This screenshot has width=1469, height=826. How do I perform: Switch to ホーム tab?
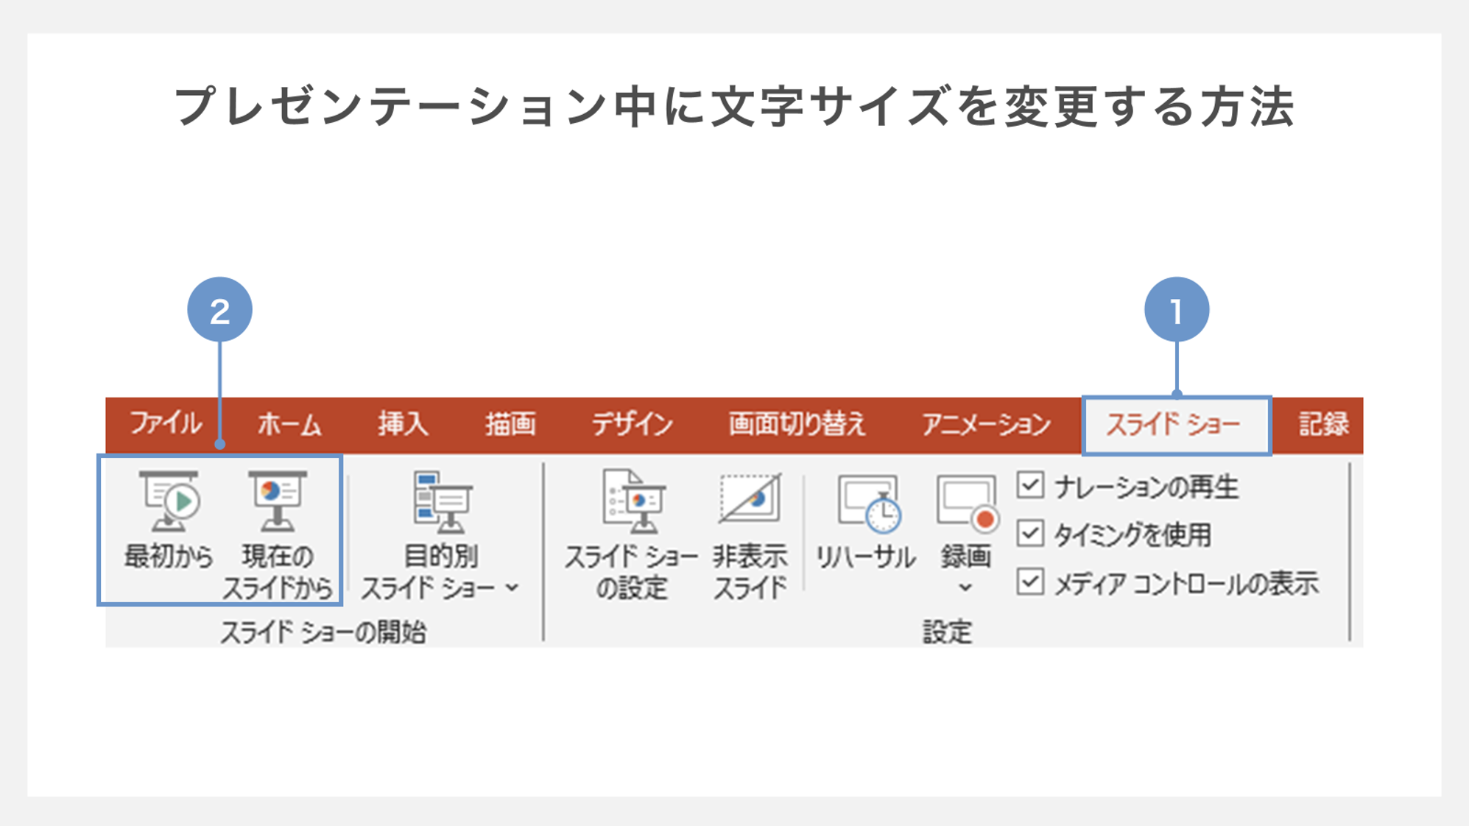(x=289, y=424)
